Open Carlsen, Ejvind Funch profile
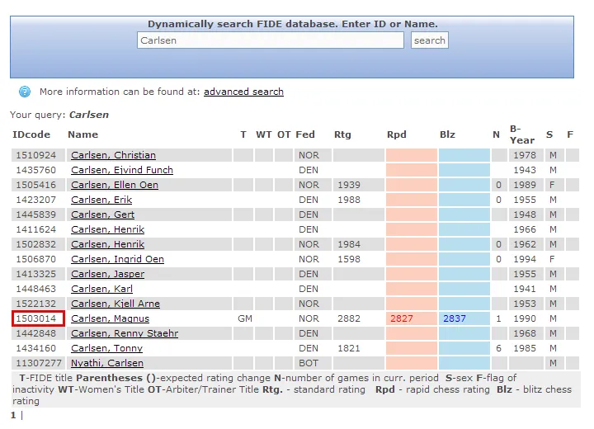Image resolution: width=594 pixels, height=429 pixels. pyautogui.click(x=122, y=170)
